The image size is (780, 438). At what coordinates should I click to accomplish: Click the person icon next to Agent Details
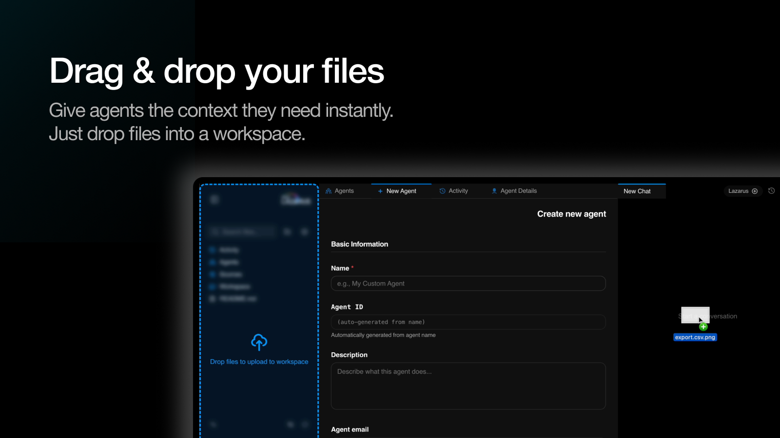coord(494,191)
